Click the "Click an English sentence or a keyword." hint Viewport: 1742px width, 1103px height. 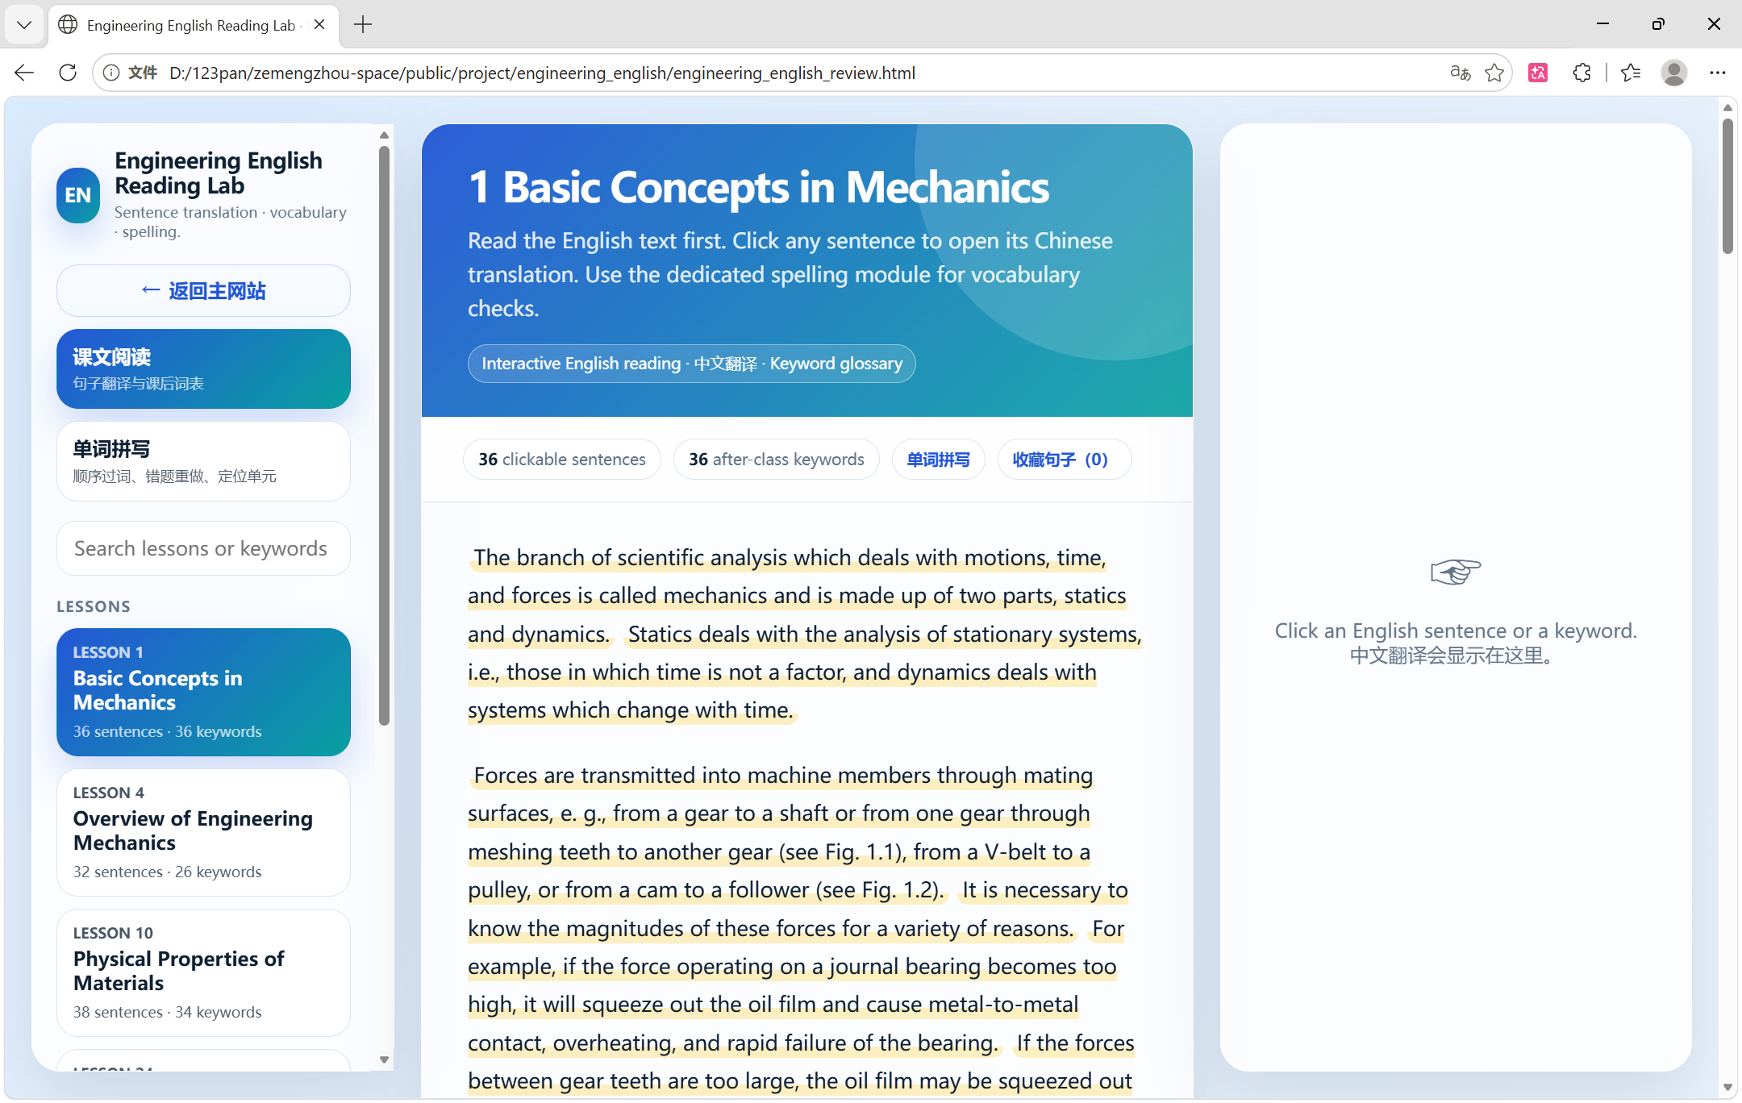(1456, 631)
